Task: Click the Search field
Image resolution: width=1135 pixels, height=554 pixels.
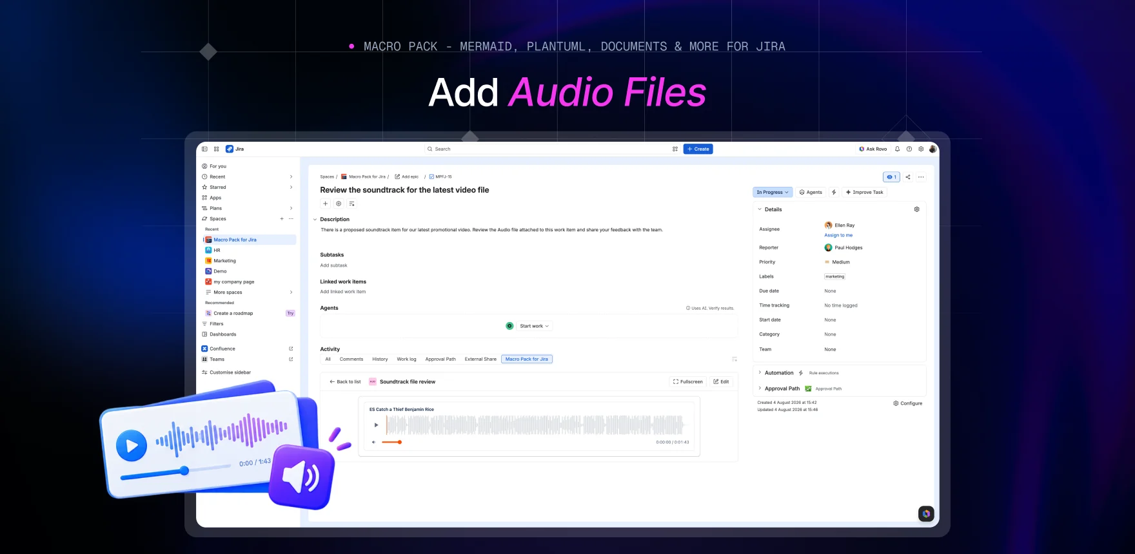Action: tap(548, 149)
